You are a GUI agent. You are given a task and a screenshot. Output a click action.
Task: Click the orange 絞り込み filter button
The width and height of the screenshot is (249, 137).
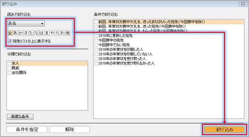click(x=224, y=130)
